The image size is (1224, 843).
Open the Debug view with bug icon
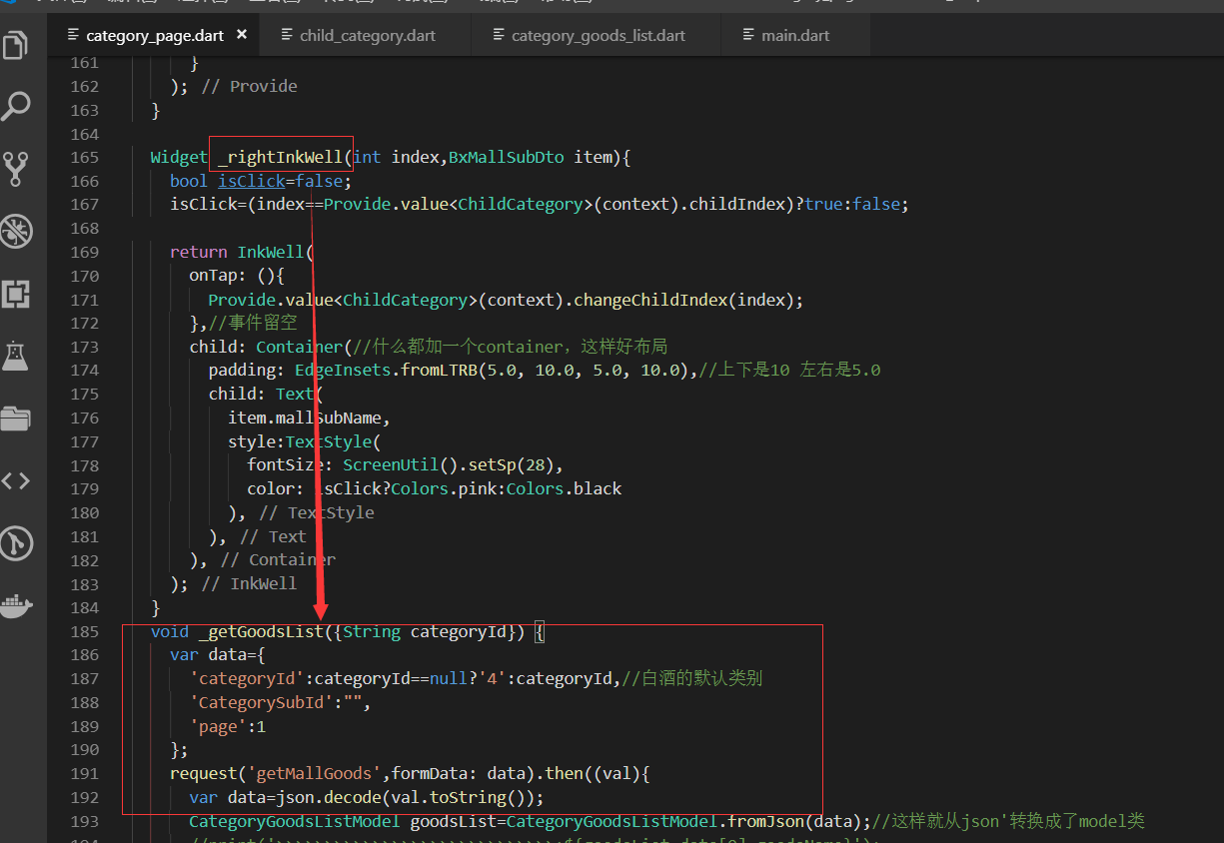click(x=16, y=232)
